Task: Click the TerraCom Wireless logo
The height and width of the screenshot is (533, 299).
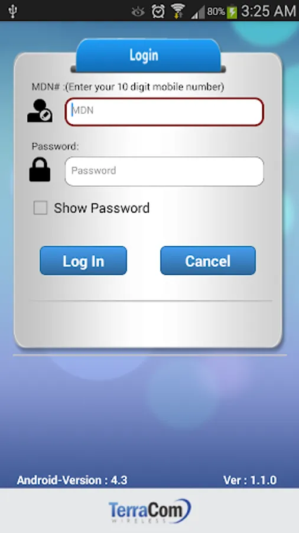Action: (x=149, y=510)
